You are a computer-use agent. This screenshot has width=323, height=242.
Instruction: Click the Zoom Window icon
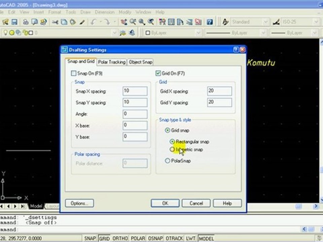[142, 22]
